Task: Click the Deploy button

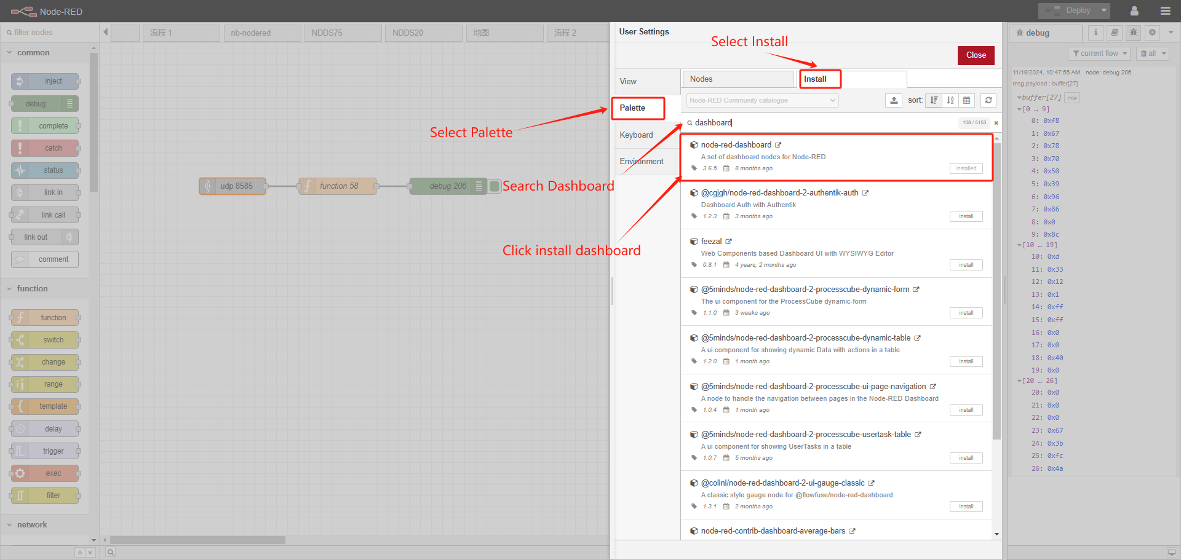Action: coord(1068,10)
